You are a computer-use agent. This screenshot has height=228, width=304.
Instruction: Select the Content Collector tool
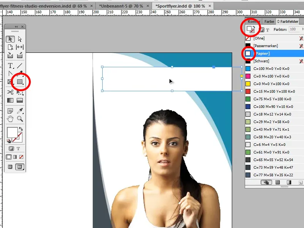click(10, 55)
